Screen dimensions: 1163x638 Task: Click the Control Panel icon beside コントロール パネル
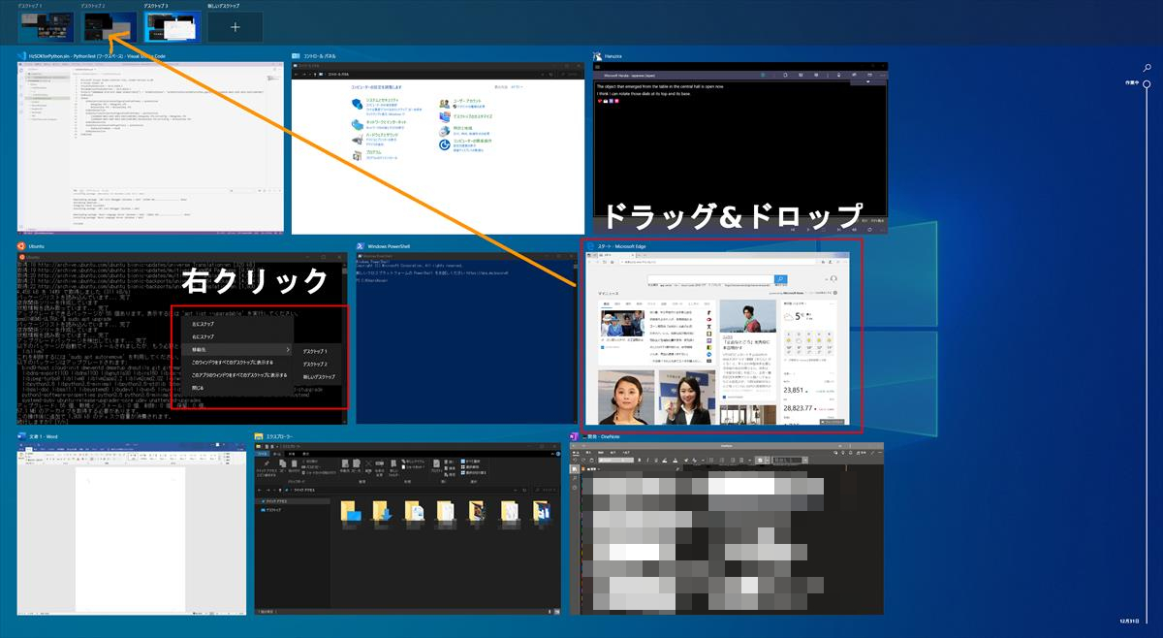point(297,57)
